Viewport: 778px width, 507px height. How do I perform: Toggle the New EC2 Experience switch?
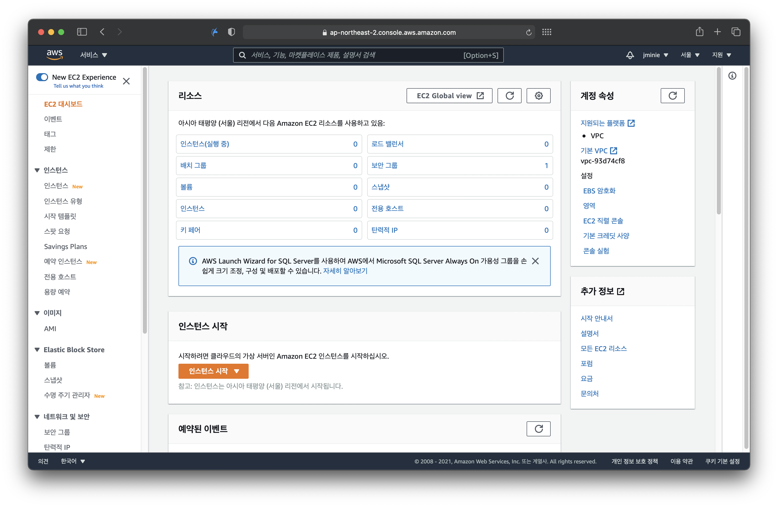tap(42, 77)
